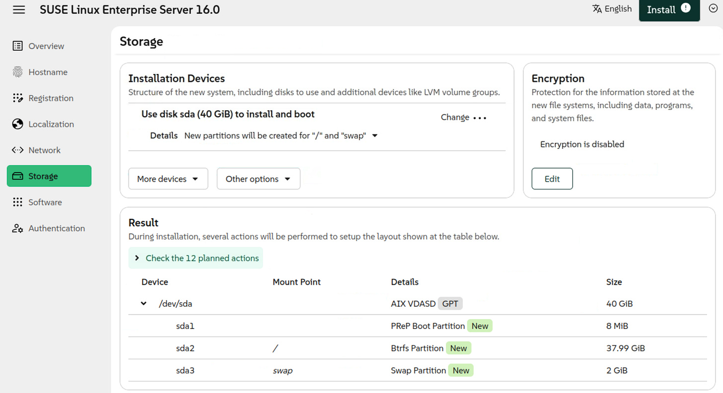Click the Size column header
Image resolution: width=723 pixels, height=393 pixels.
click(x=614, y=282)
